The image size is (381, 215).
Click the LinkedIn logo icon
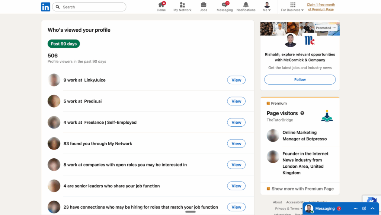(45, 7)
